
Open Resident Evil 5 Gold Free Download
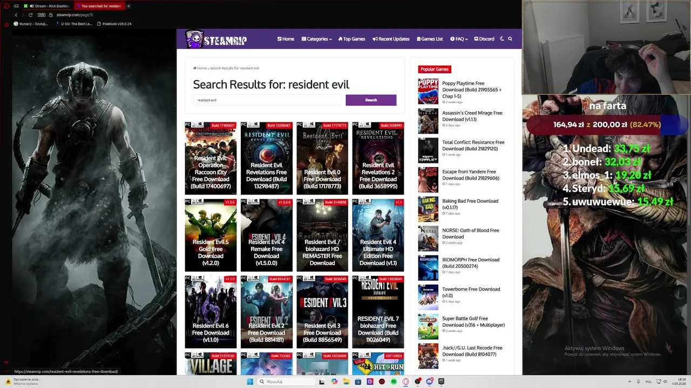[x=211, y=235]
